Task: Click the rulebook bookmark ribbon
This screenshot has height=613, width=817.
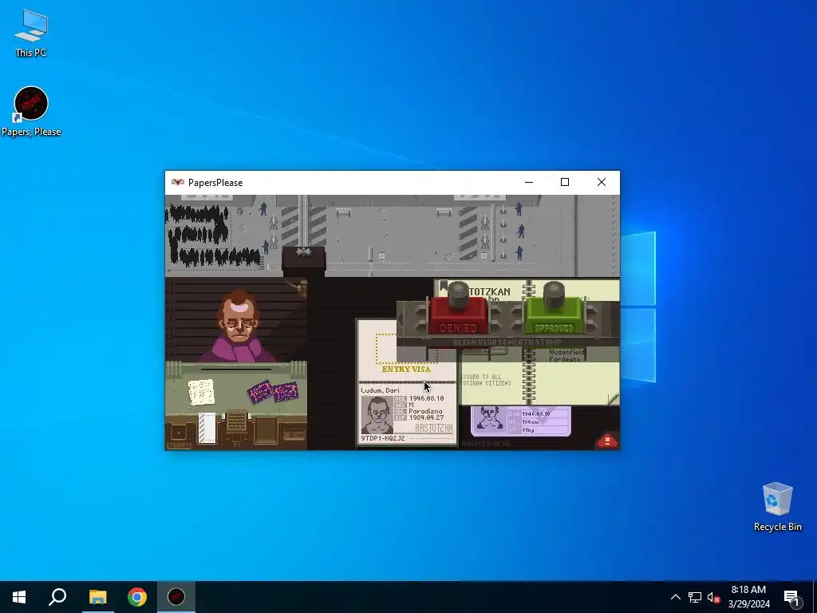Action: pos(444,287)
